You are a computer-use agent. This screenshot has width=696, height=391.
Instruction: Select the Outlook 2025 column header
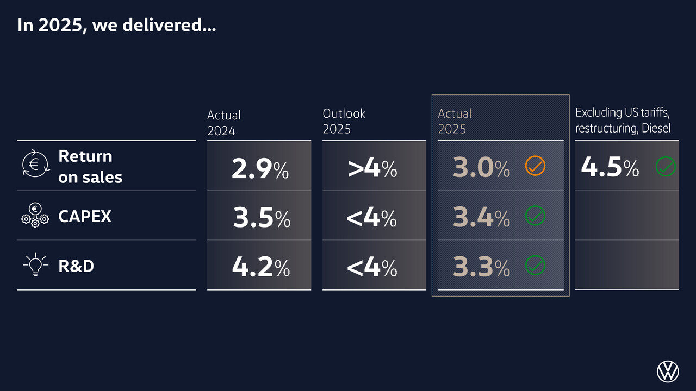coord(344,121)
